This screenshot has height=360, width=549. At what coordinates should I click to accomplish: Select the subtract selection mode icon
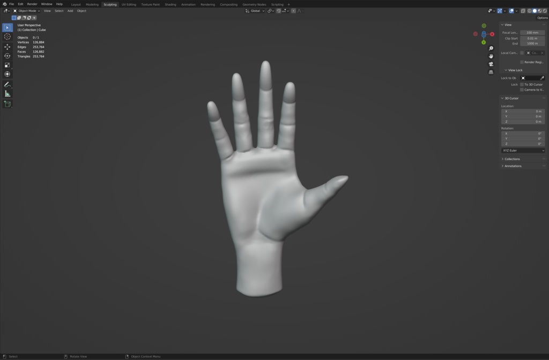point(24,18)
